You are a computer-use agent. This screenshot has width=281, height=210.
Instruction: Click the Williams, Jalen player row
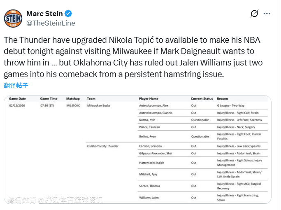point(149,198)
